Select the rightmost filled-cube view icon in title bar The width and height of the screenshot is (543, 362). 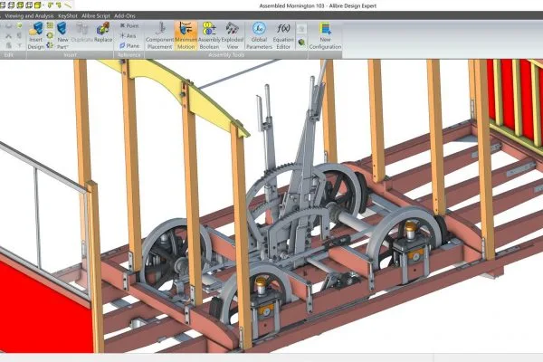pos(37,5)
